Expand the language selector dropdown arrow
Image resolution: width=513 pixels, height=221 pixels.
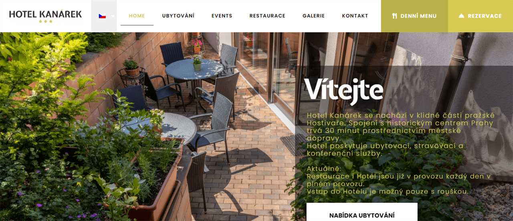pos(113,16)
